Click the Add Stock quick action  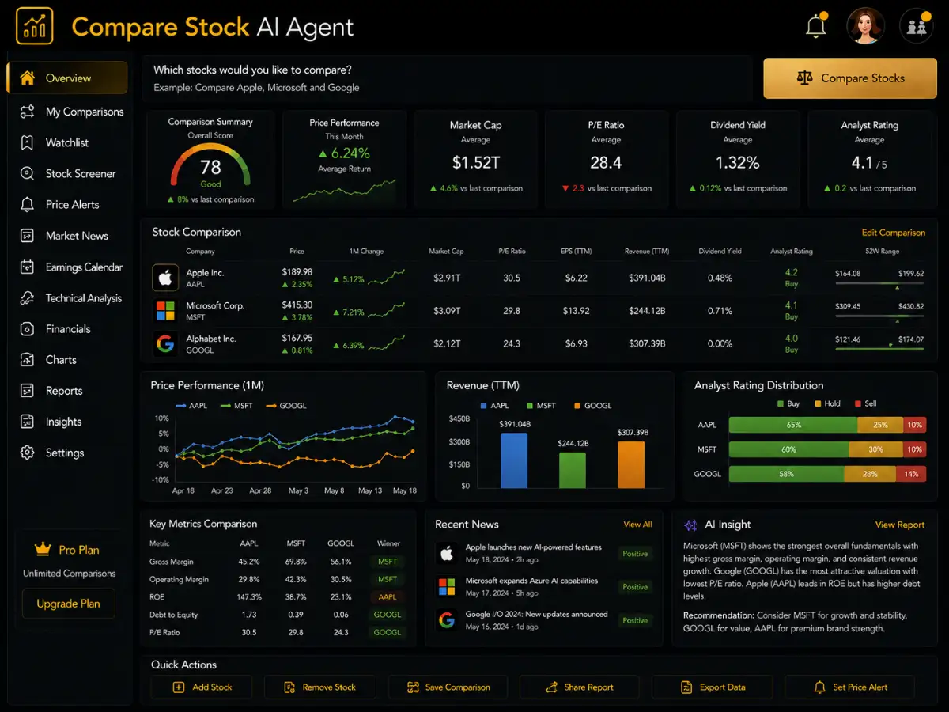pos(202,687)
